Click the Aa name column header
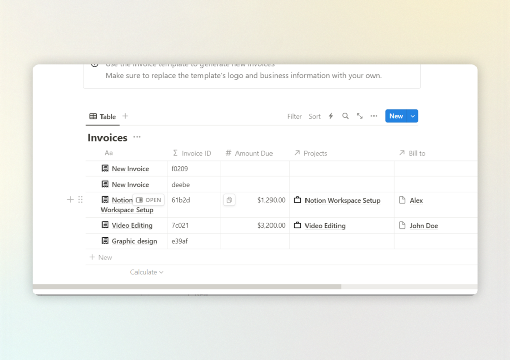 109,153
